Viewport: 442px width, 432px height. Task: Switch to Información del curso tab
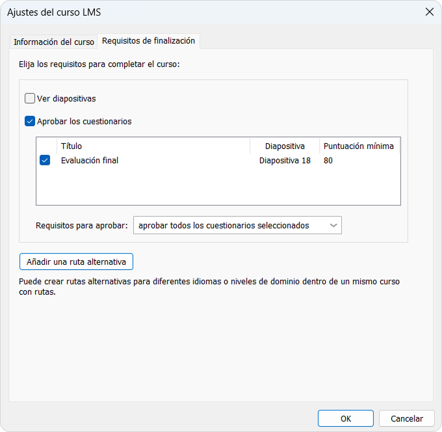pos(53,42)
